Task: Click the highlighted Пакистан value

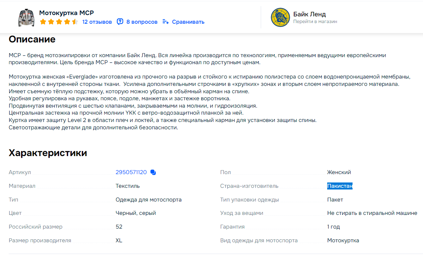Action: pyautogui.click(x=340, y=186)
